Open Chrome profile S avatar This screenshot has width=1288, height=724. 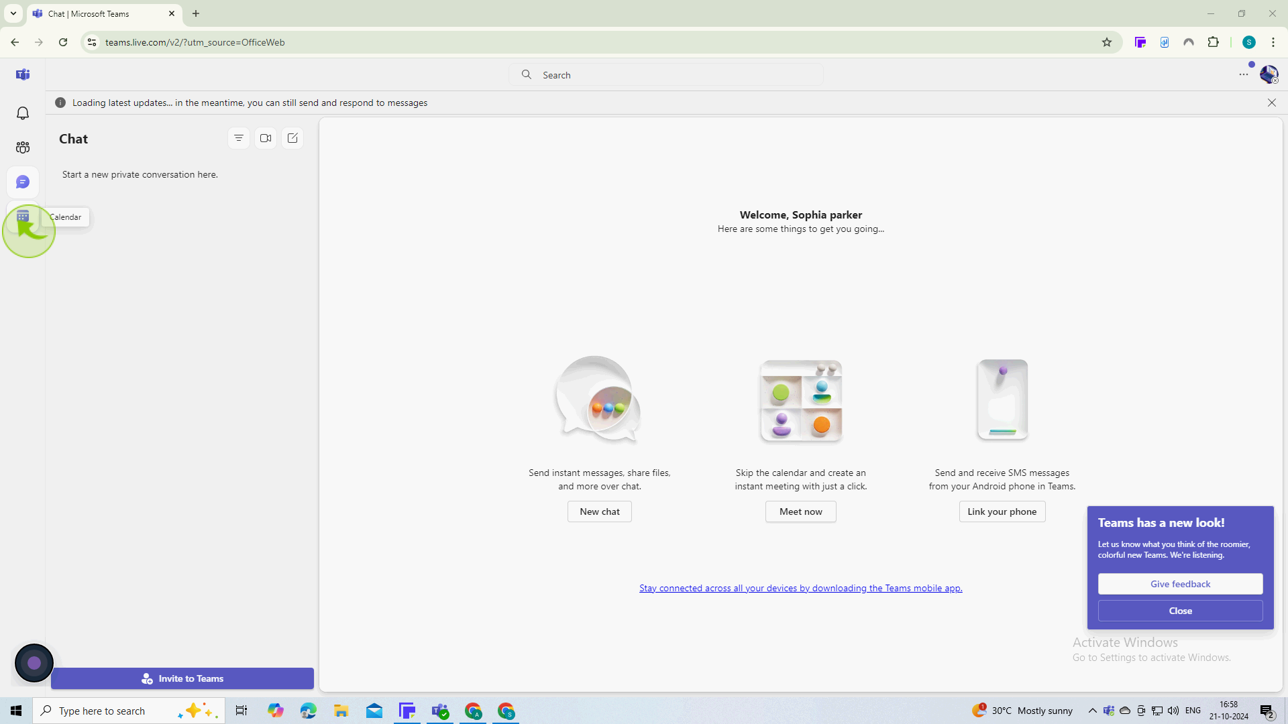[1249, 42]
